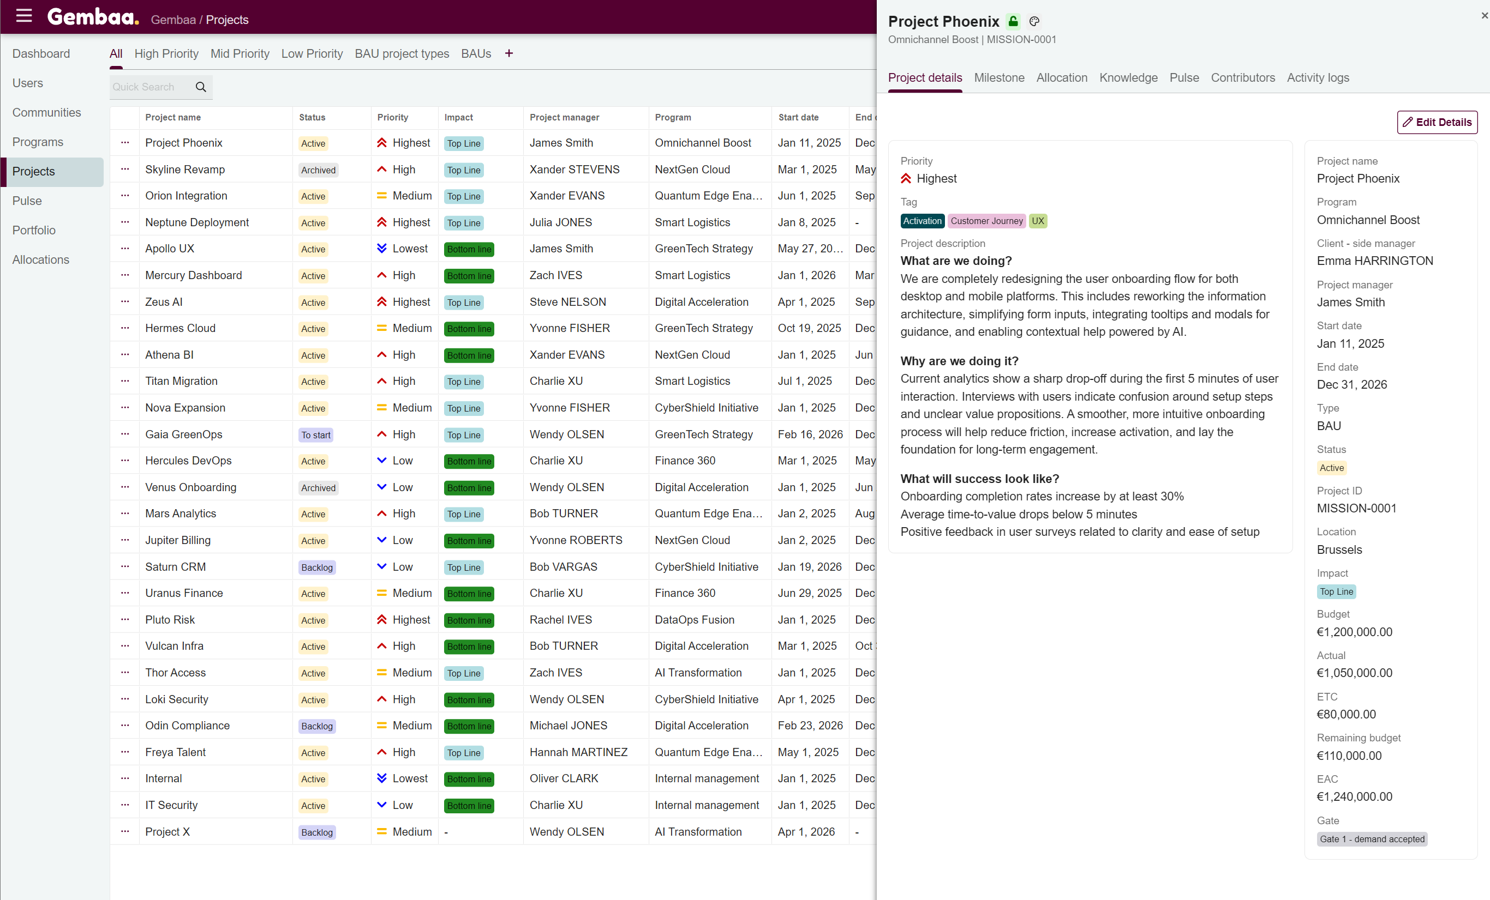Open row actions for Apollo UX
This screenshot has height=900, width=1490.
click(124, 249)
